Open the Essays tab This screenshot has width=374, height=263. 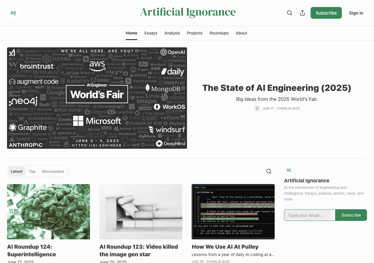coord(151,33)
